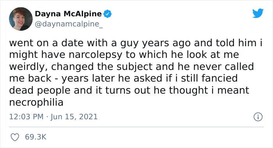The height and width of the screenshot is (148, 273).
Task: Click the blue verified badge
Action: (x=107, y=14)
